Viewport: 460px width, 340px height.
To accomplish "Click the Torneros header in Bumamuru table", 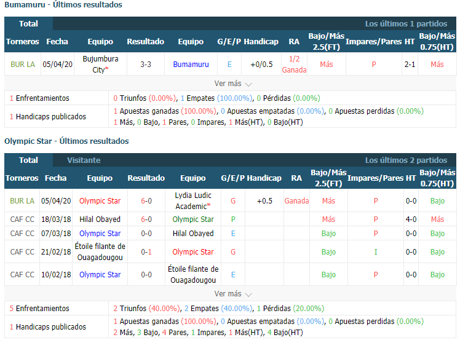I will click(x=22, y=42).
